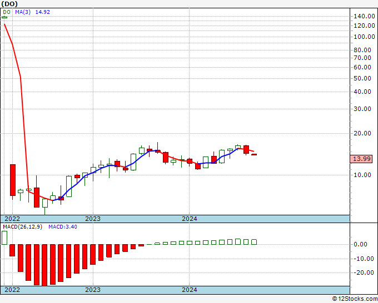Click the 30.00 price axis label
The width and height of the screenshot is (378, 303).
tap(362, 109)
